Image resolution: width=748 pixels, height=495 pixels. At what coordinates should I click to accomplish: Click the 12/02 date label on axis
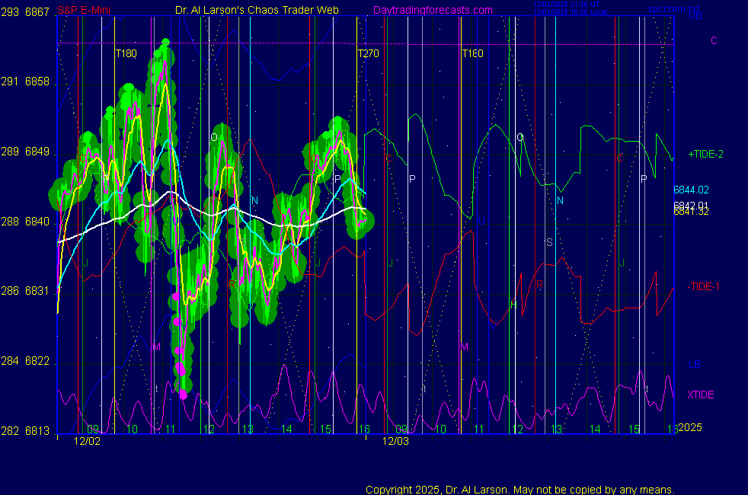point(86,440)
